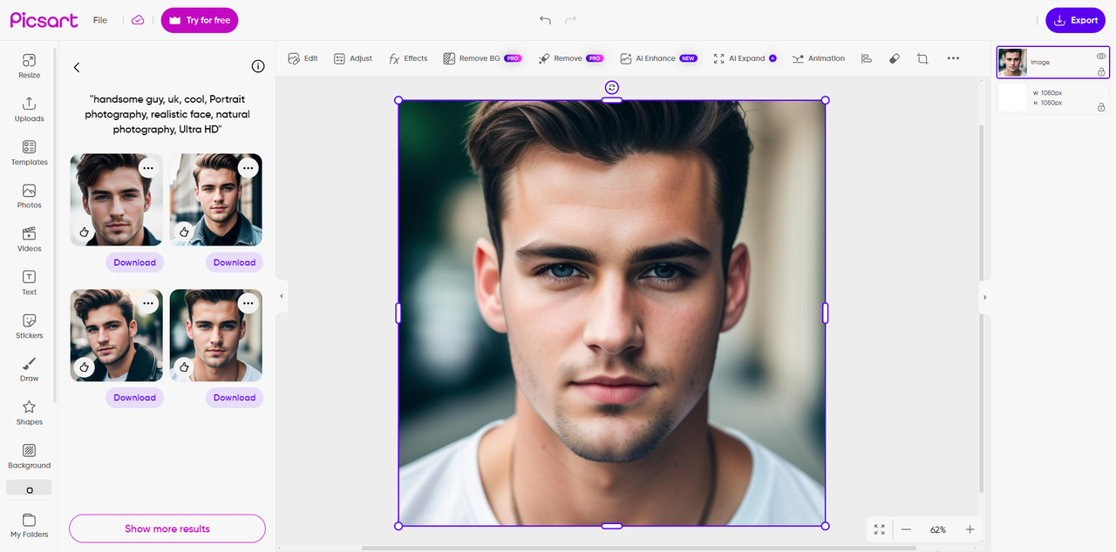The height and width of the screenshot is (552, 1116).
Task: Go back with the left arrow
Action: point(77,67)
